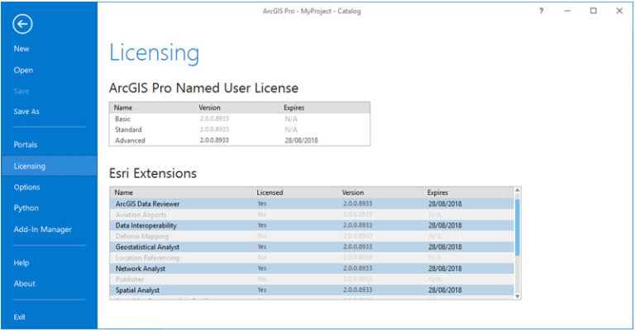The width and height of the screenshot is (635, 331).
Task: Select the Basic license row
Action: click(239, 119)
